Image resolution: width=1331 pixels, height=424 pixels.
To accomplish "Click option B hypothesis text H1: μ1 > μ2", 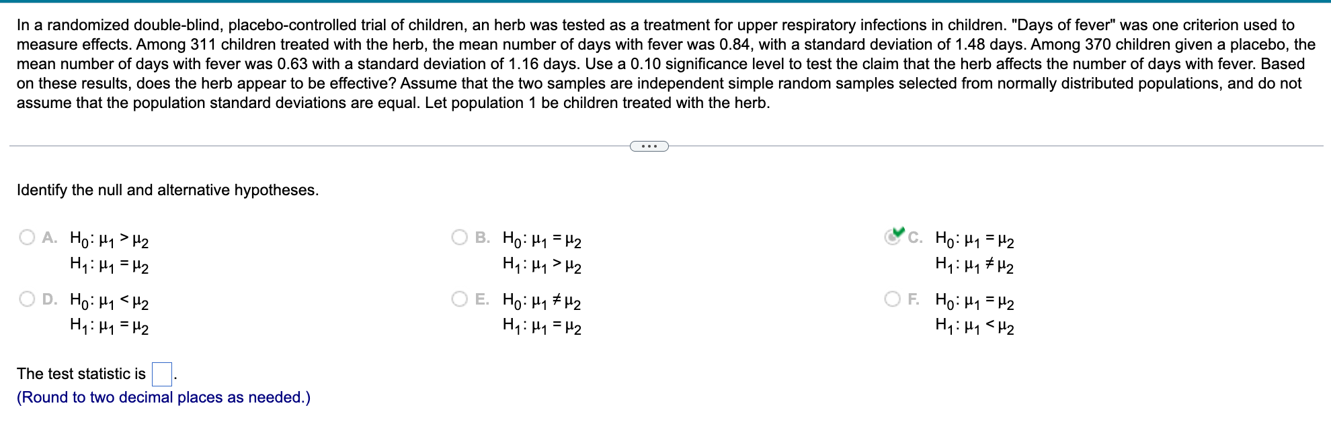I will coord(542,265).
